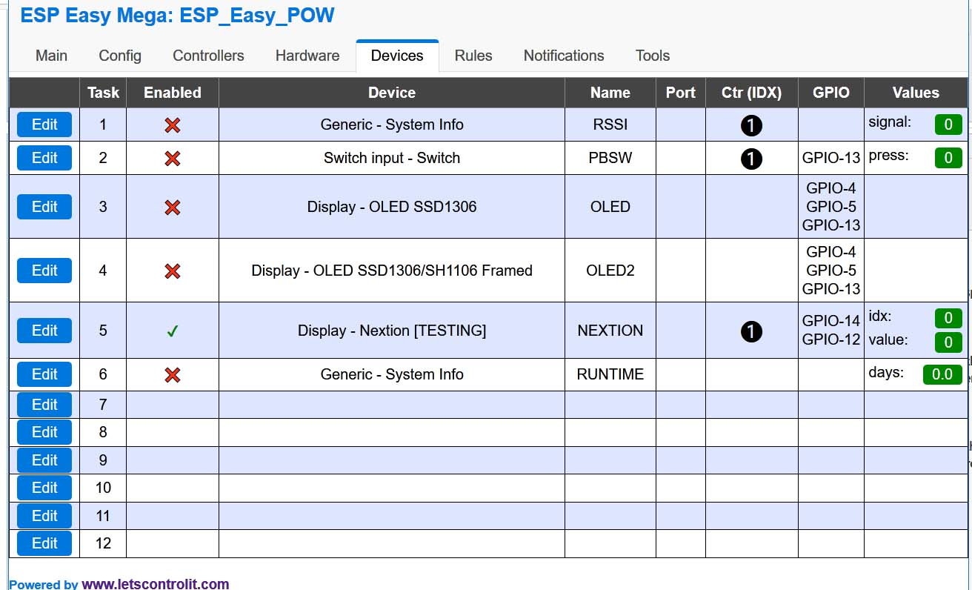The image size is (972, 590).
Task: Click Edit for empty task 8
Action: coord(44,432)
